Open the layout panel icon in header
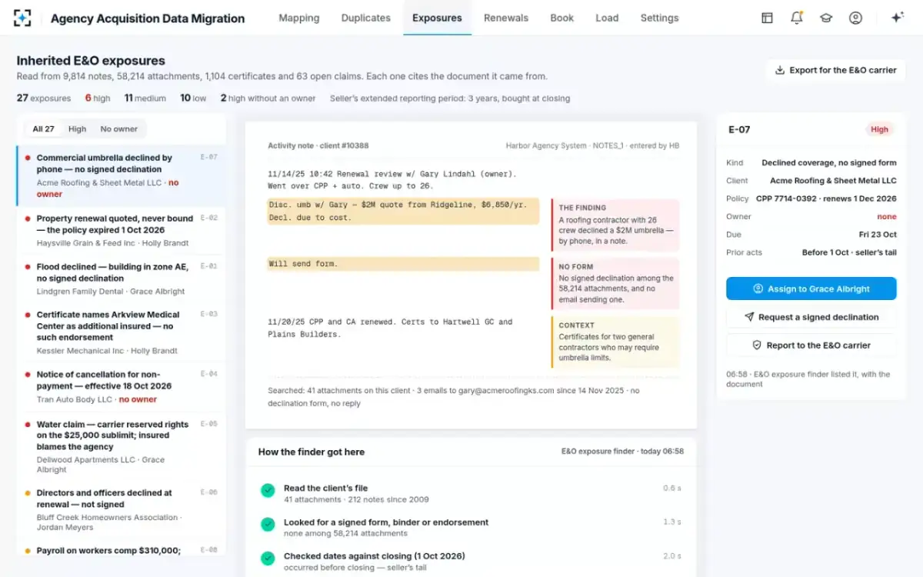Viewport: 923px width, 577px height. 767,18
